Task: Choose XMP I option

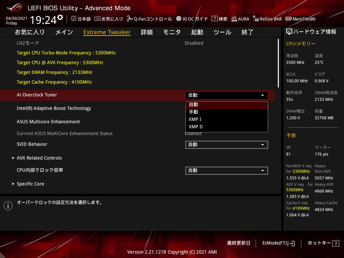Action: pyautogui.click(x=227, y=119)
